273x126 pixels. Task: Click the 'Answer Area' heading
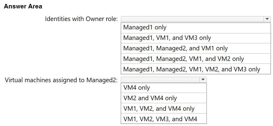click(x=23, y=6)
